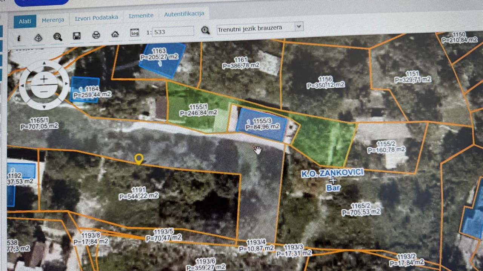The width and height of the screenshot is (483, 271).
Task: Click parcel label 1165/1 P=707,05 m2
Action: (39, 123)
